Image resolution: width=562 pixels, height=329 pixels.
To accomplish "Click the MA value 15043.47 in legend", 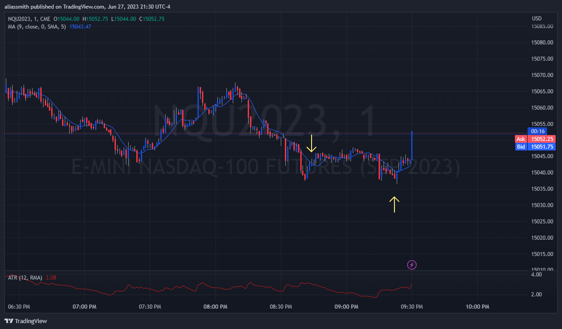I will (x=80, y=27).
